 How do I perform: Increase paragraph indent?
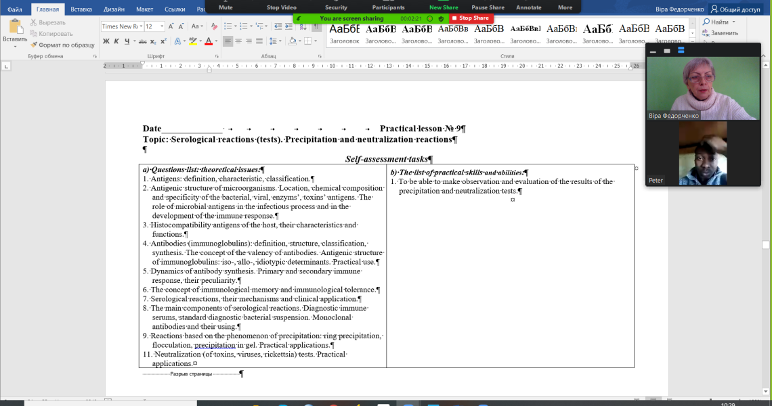288,26
